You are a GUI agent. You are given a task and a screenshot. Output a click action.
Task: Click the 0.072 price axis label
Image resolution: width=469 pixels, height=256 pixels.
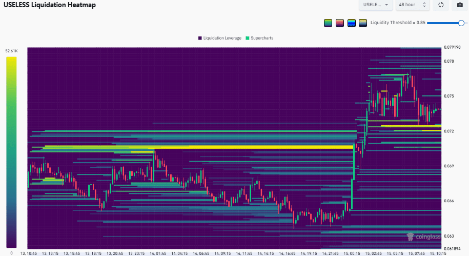(x=449, y=131)
